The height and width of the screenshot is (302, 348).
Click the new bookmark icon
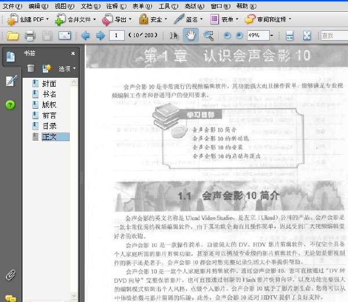pos(46,69)
